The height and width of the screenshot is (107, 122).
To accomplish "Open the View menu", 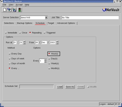I will (11, 5).
